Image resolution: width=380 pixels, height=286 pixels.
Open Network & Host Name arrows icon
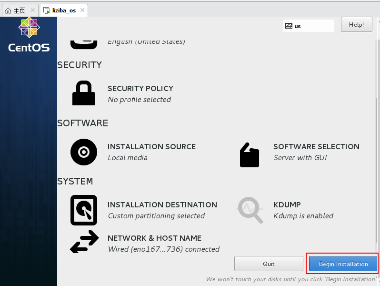[84, 242]
